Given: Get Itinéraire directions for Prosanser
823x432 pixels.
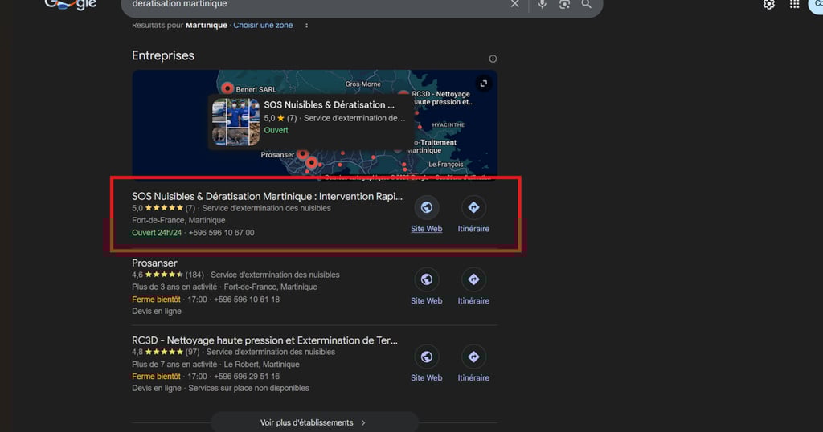Looking at the screenshot, I should pos(473,286).
